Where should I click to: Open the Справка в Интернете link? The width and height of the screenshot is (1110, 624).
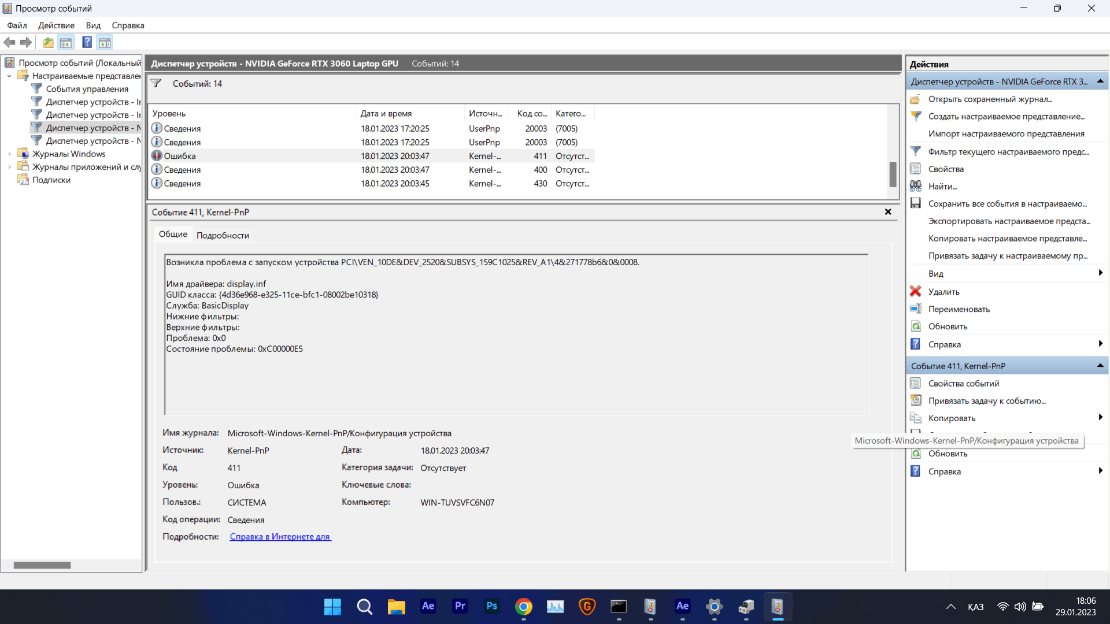pyautogui.click(x=280, y=537)
